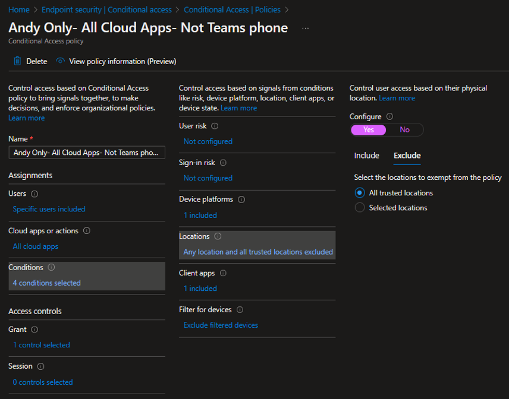509x399 pixels.
Task: Click info icon next to Sign-in risk
Action: pos(223,163)
